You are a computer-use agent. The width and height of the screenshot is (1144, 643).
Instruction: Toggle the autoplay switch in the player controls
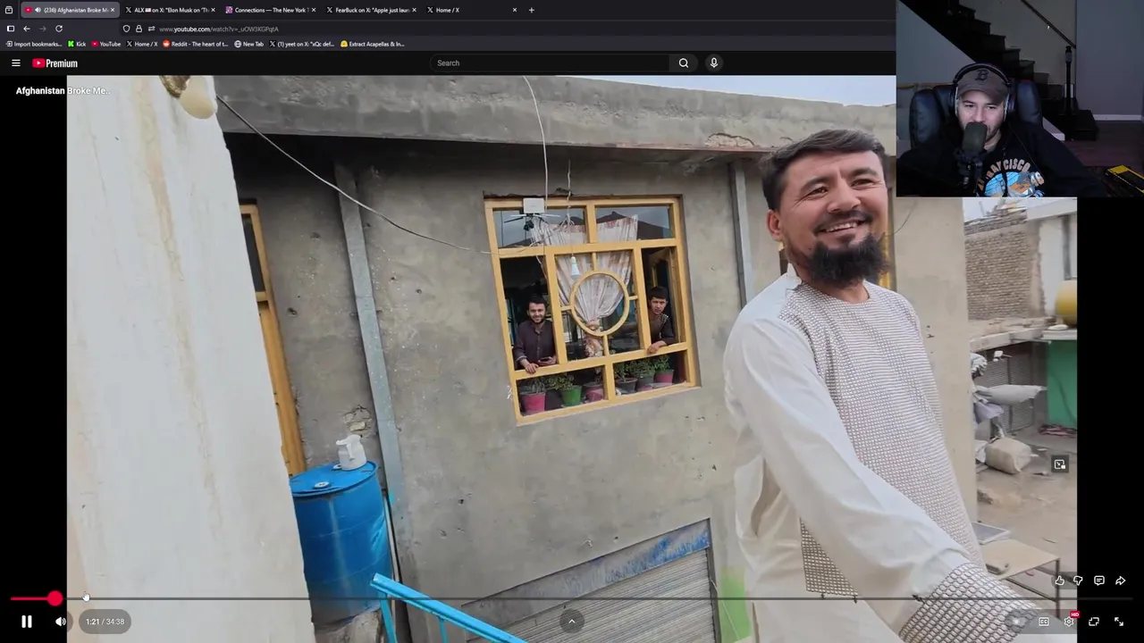(x=1016, y=622)
